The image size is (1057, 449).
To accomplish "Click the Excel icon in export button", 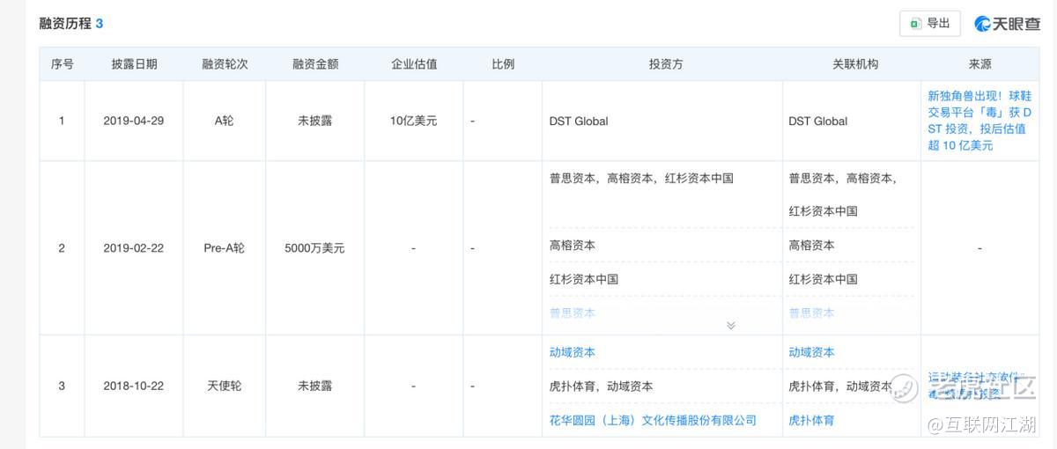I will (915, 24).
